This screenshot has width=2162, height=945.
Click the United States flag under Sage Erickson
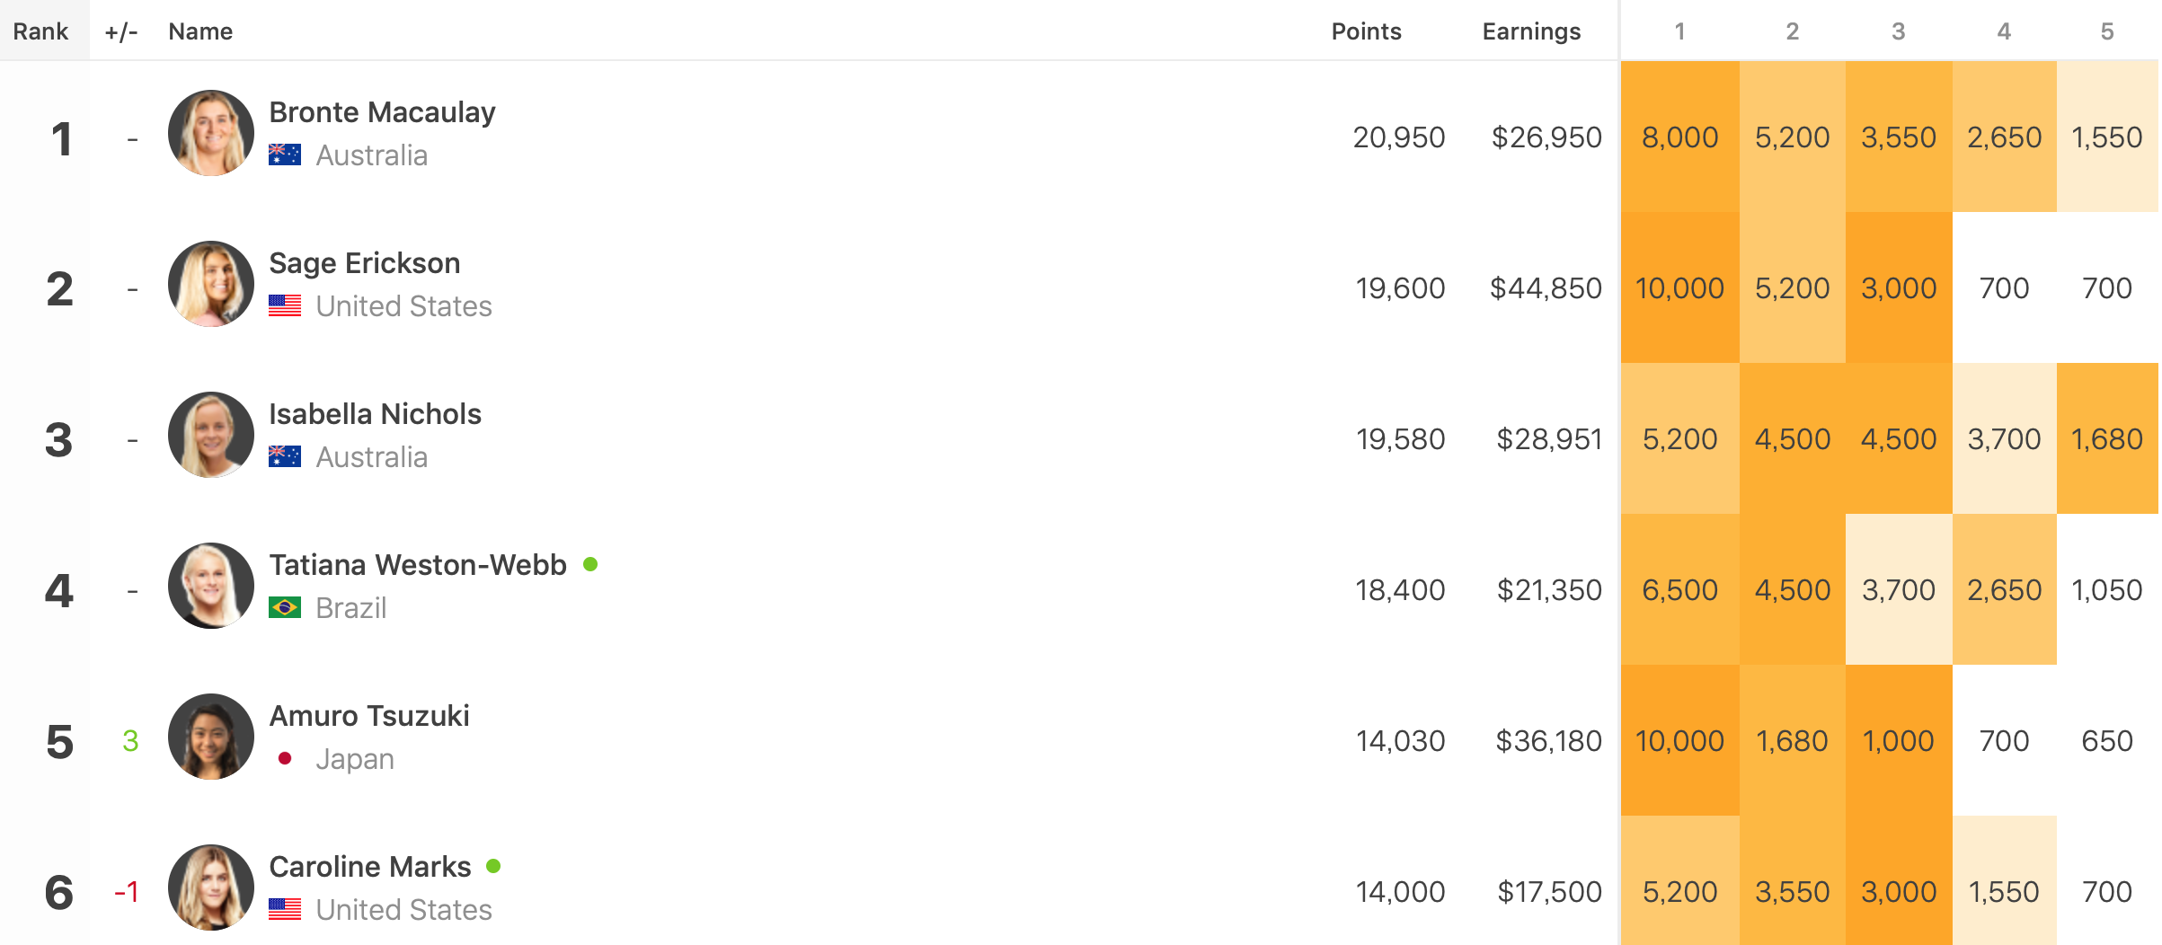285,306
